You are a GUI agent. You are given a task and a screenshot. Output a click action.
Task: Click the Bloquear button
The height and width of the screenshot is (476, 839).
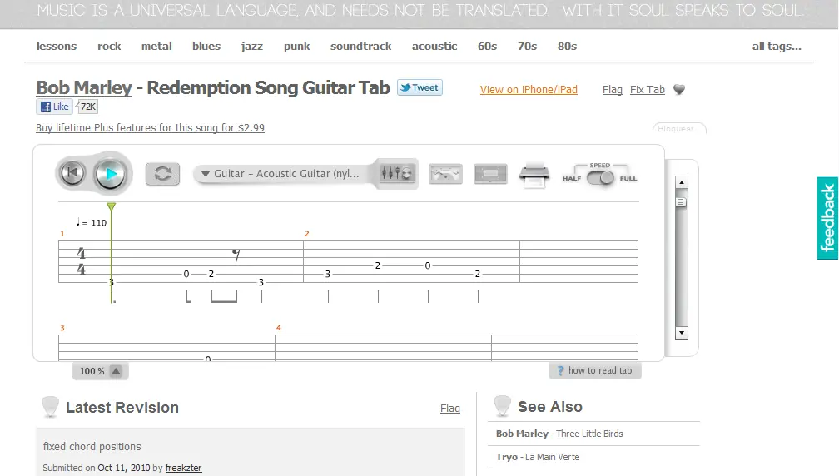click(x=679, y=129)
